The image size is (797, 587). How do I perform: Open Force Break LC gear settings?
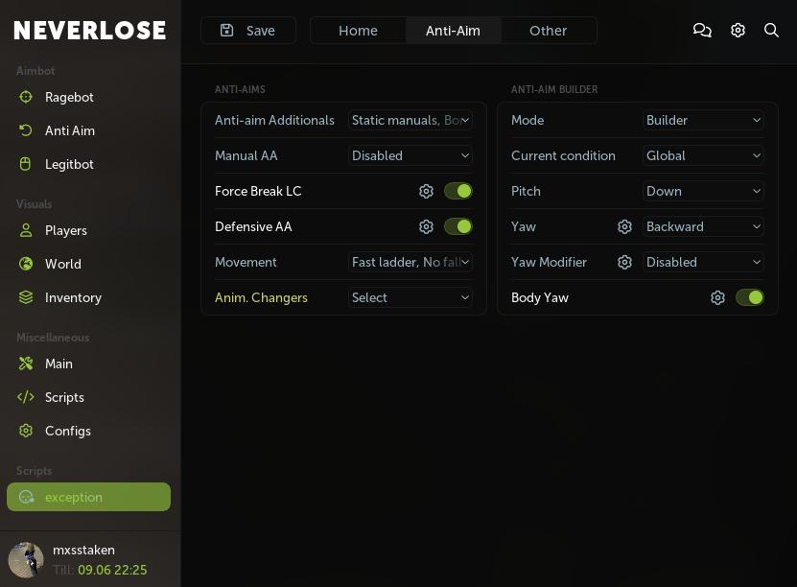point(427,192)
